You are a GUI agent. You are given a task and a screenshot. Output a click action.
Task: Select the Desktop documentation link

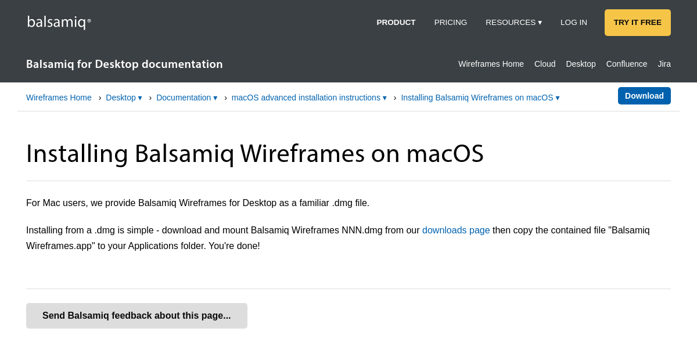[x=580, y=64]
